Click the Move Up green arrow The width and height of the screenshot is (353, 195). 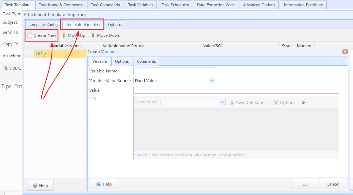(x=64, y=35)
